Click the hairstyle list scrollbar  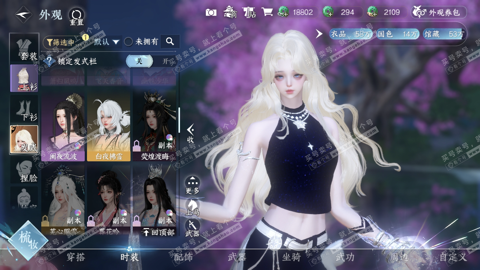click(x=179, y=120)
